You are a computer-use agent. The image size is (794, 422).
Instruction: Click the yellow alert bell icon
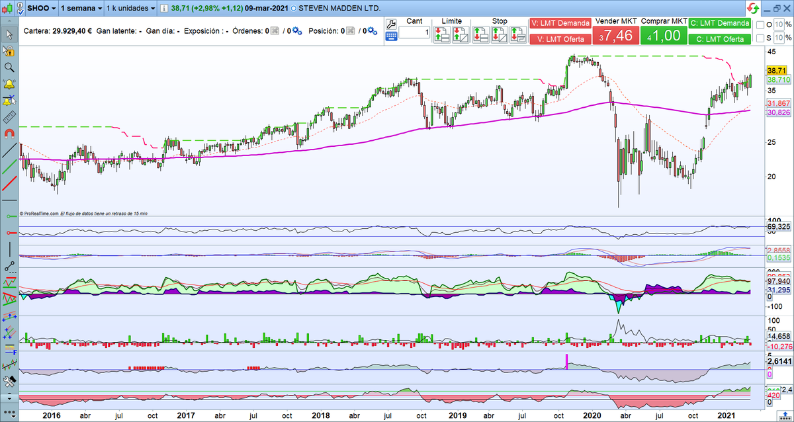point(9,84)
